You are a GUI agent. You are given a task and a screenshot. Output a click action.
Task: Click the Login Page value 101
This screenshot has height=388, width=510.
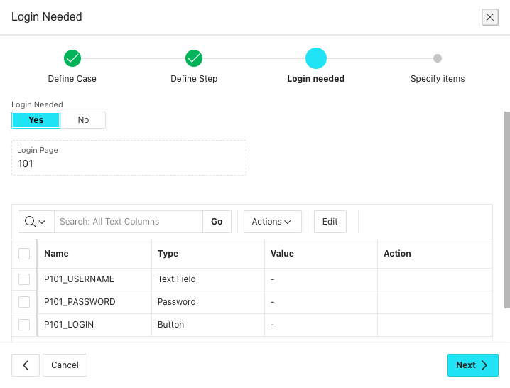(26, 163)
